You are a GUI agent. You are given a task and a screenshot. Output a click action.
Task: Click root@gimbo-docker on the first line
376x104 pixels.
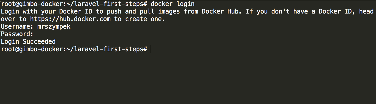point(32,4)
